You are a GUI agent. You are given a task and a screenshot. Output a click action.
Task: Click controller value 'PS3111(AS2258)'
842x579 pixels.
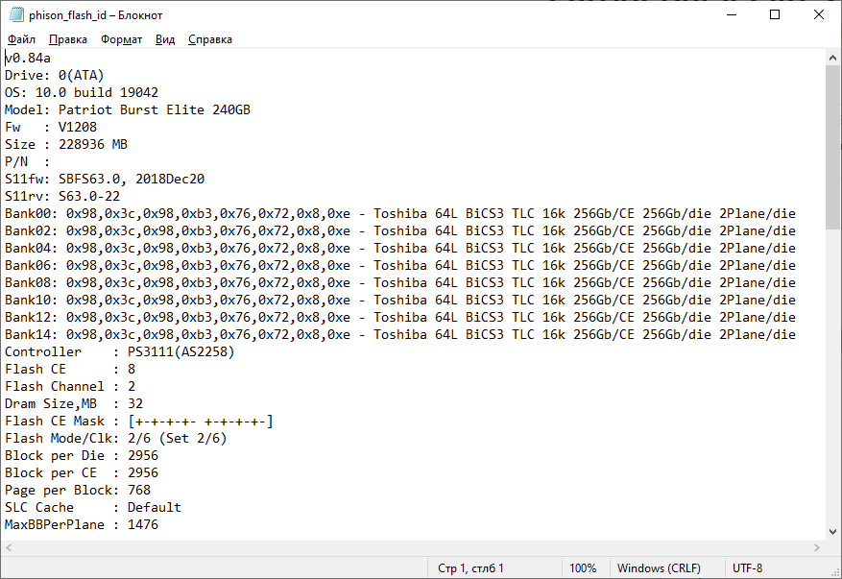click(x=180, y=351)
